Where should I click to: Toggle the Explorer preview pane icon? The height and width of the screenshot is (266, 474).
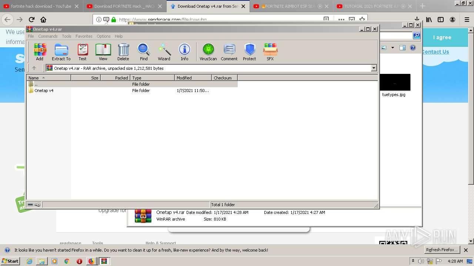403,48
